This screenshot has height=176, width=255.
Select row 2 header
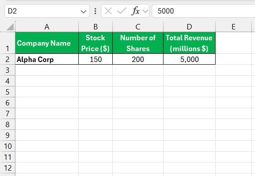pyautogui.click(x=8, y=59)
